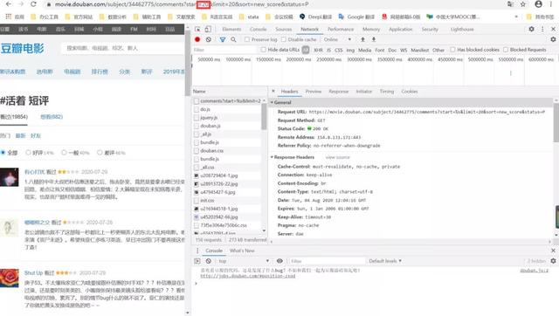Clear console icon in drawer

click(209, 261)
